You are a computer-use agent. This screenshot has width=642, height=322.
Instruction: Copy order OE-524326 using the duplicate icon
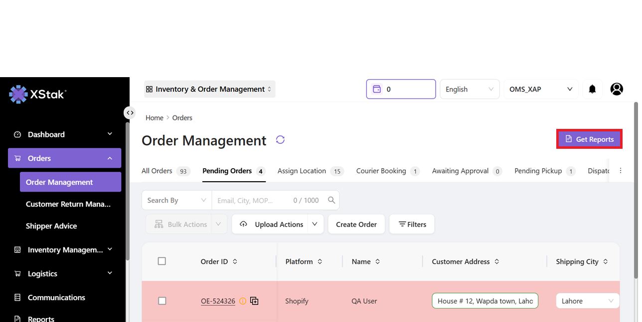[x=254, y=301]
